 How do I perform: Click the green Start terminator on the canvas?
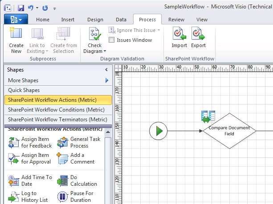(158, 131)
